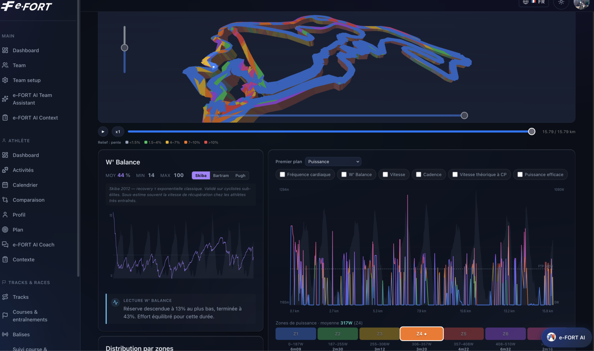Open the user avatar menu
This screenshot has height=351, width=594.
coord(581,3)
